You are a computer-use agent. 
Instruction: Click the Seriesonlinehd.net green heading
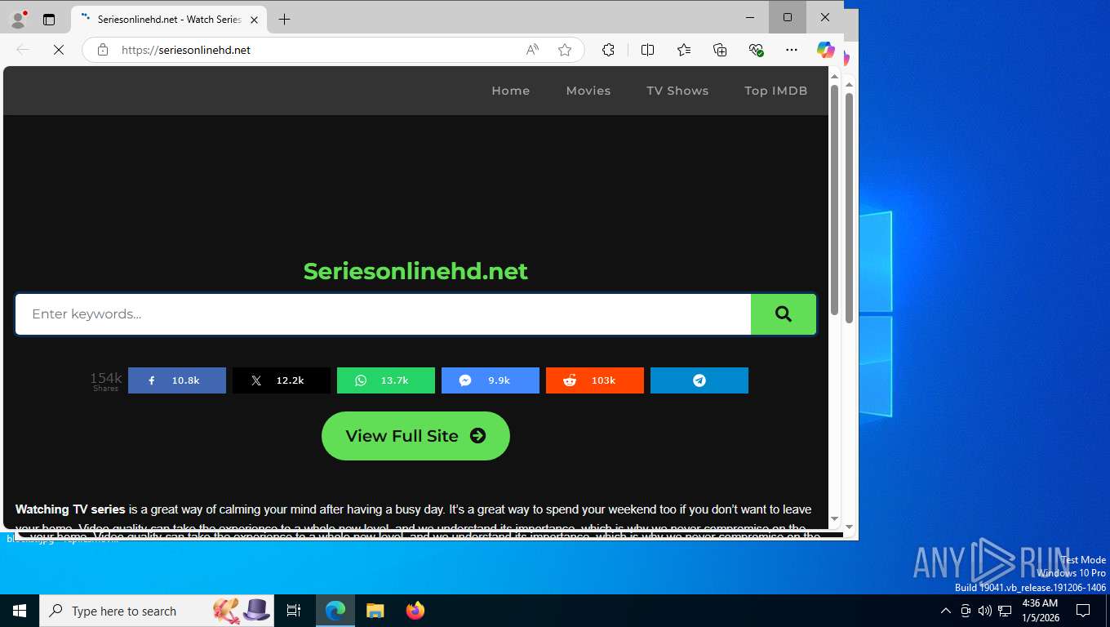415,271
